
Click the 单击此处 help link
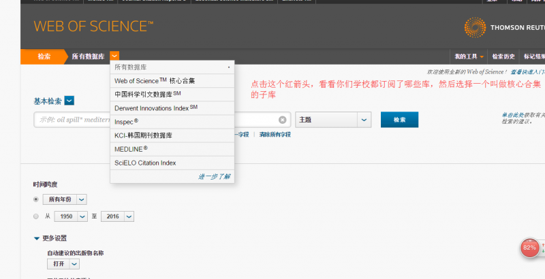click(x=514, y=115)
